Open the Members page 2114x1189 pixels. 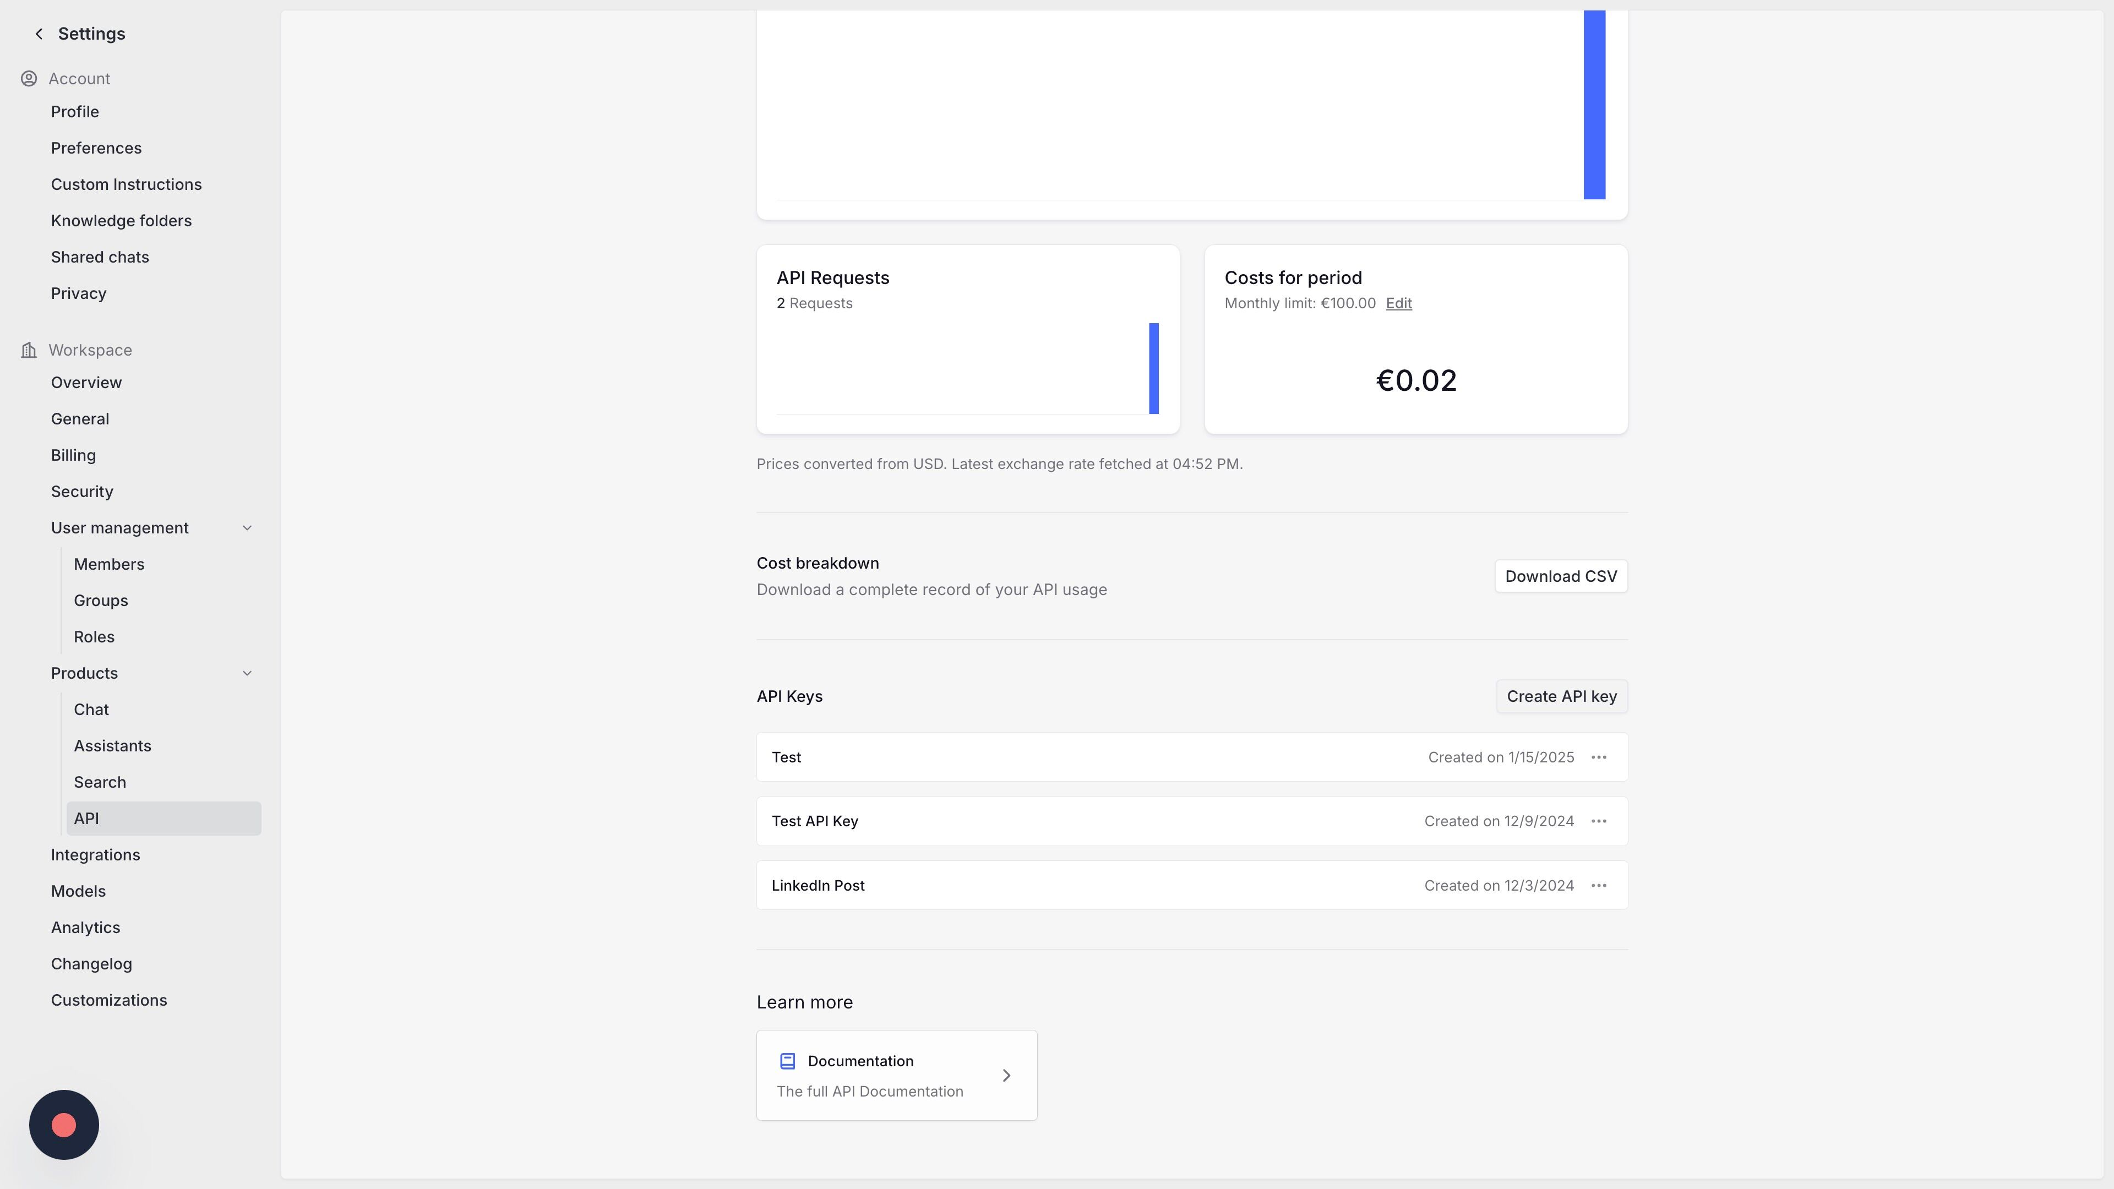tap(109, 565)
